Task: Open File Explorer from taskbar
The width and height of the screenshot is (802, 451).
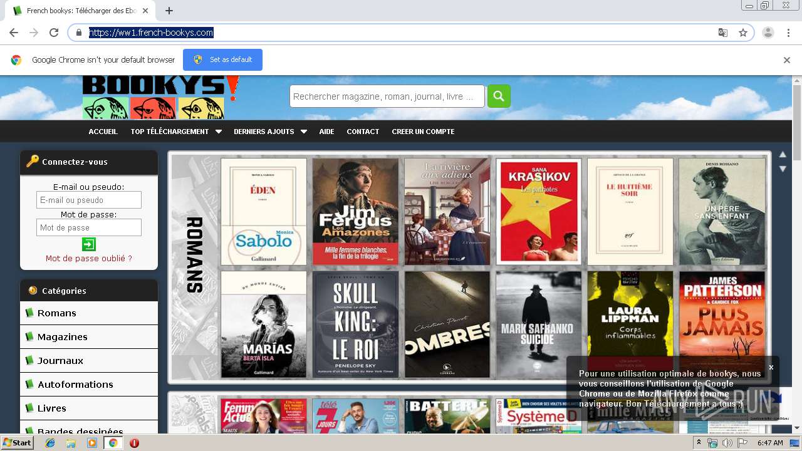Action: (x=71, y=443)
